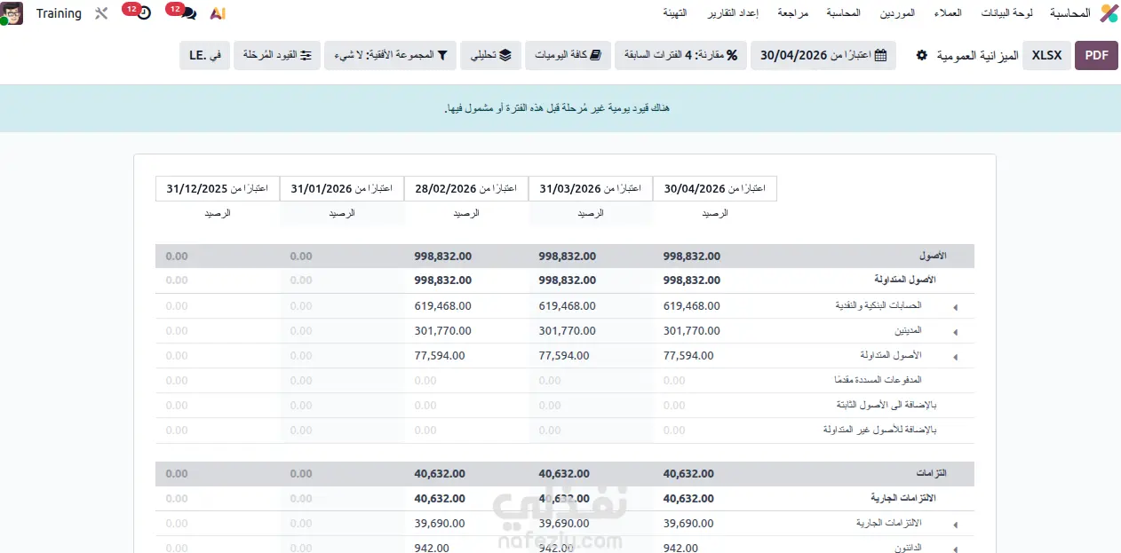Open the الموردين menu
This screenshot has width=1121, height=553.
click(897, 13)
